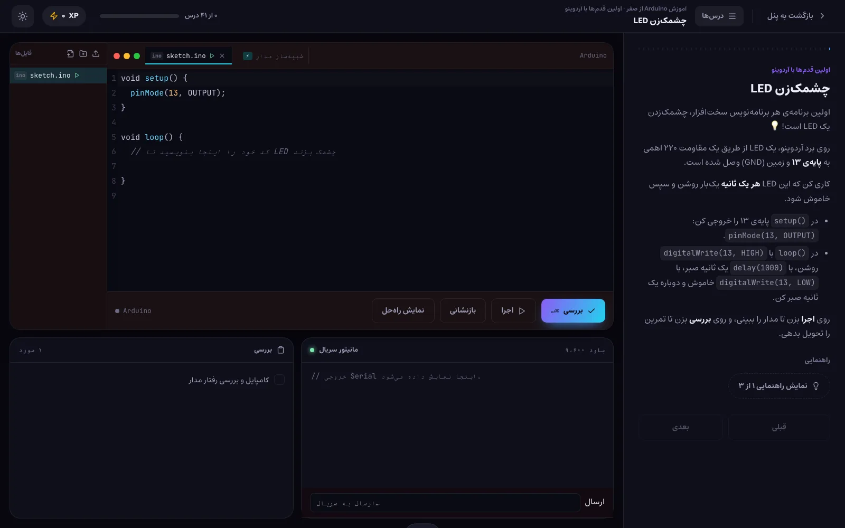Click the pinMode(13, OUTPUT) snippet in instructions

772,235
